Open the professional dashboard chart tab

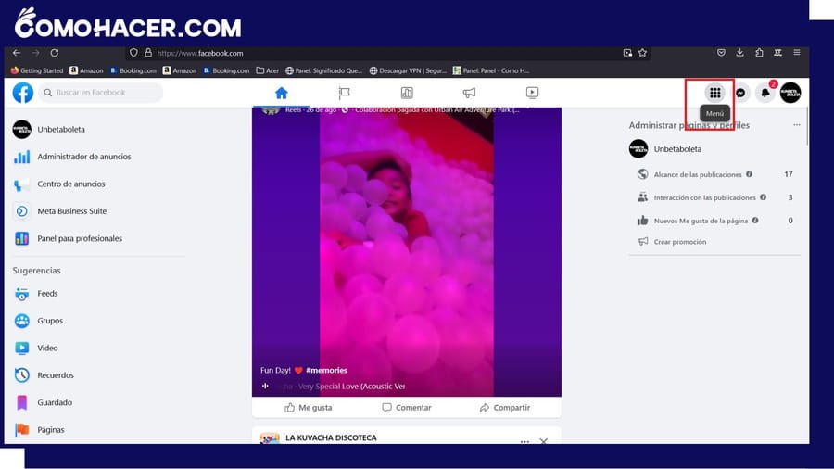(407, 93)
